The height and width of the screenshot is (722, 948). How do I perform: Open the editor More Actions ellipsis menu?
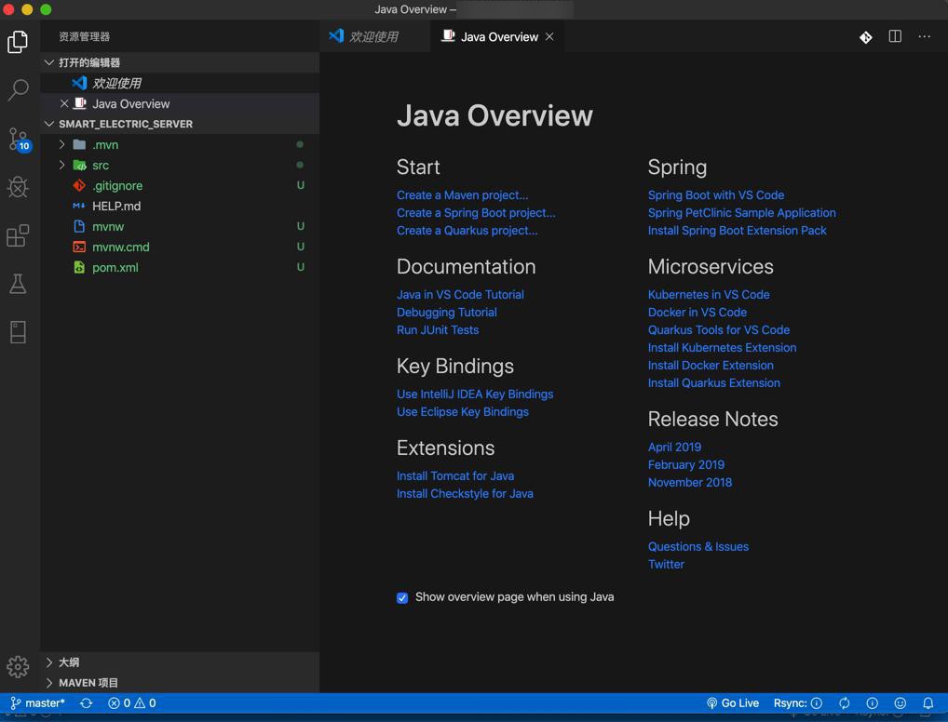[924, 37]
